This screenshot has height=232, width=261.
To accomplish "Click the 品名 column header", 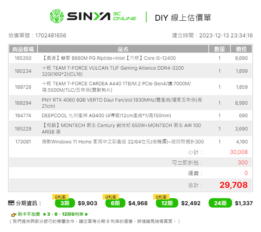I will [x=123, y=49].
